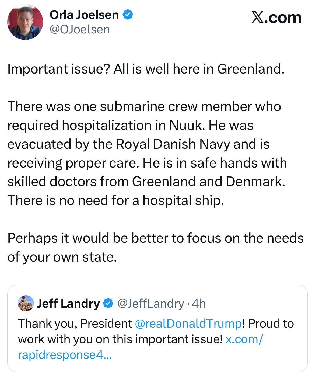Viewport: 315px width, 382px height.
Task: Click the "no need for a hospital ship" sentence
Action: click(x=116, y=200)
